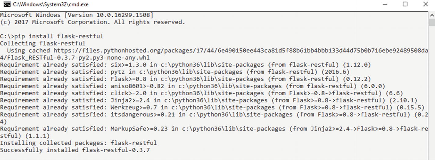Viewport: 435px width, 160px height.
Task: Click the C:\Windows\System32\cmd.exe title bar text
Action: [51, 5]
